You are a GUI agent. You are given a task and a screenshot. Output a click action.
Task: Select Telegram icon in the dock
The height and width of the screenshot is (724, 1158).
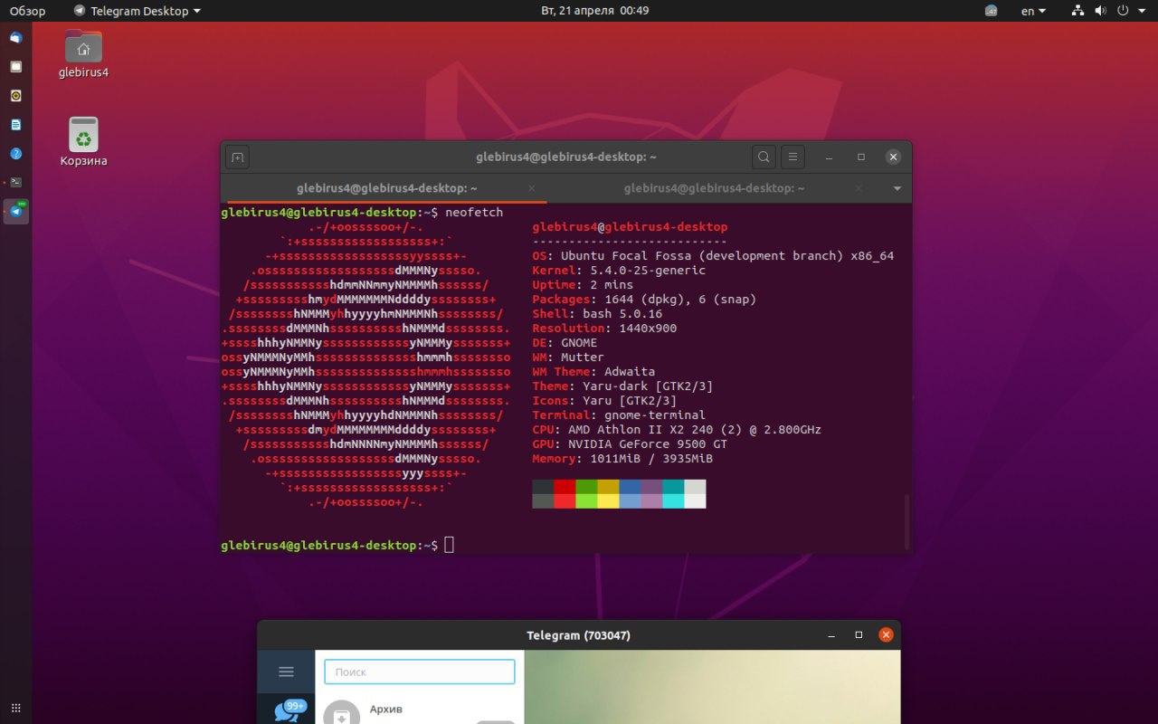point(15,212)
